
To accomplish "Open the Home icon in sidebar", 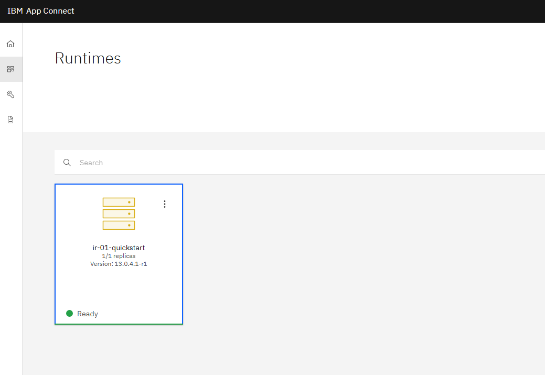I will click(10, 44).
